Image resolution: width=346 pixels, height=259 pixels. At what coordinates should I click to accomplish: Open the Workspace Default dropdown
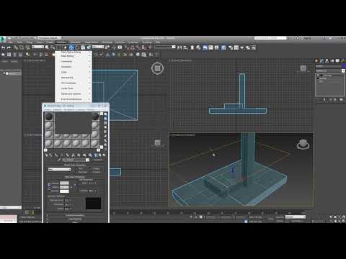pos(50,38)
